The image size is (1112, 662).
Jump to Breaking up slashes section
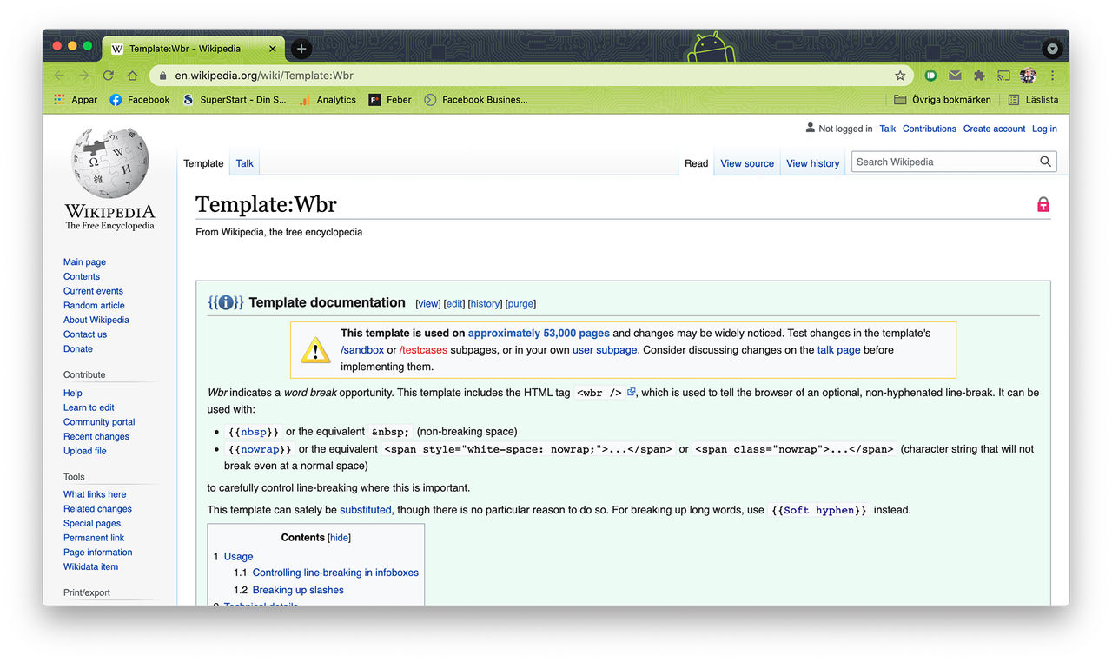tap(298, 591)
